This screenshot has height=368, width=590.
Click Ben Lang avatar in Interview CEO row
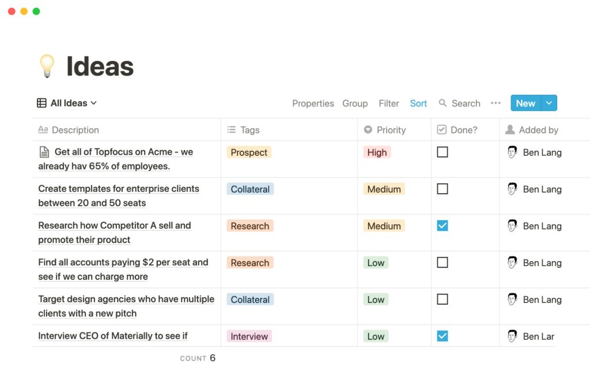click(x=512, y=336)
